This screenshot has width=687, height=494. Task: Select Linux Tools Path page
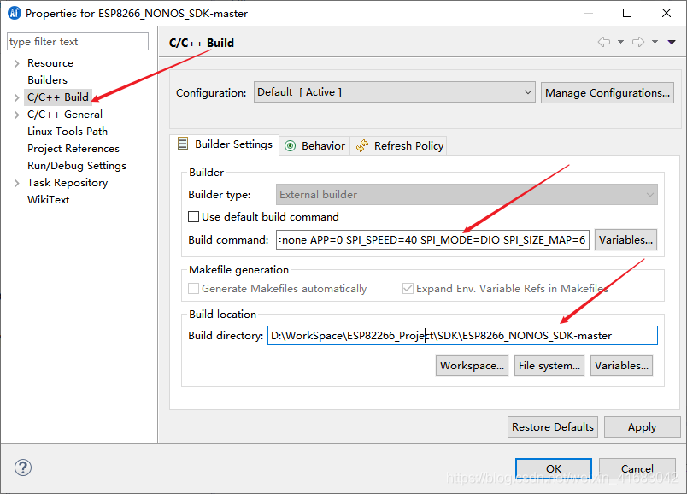[x=68, y=132]
